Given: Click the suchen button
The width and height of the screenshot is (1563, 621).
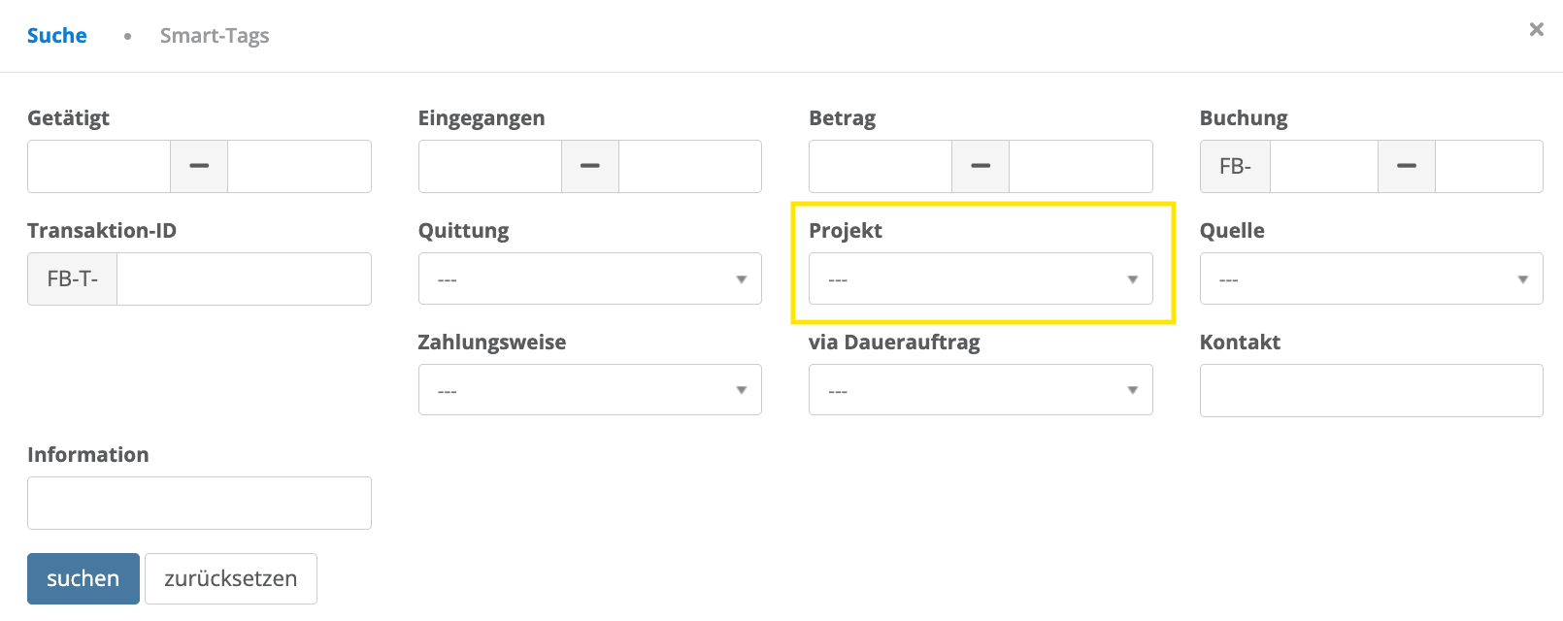Looking at the screenshot, I should (83, 578).
